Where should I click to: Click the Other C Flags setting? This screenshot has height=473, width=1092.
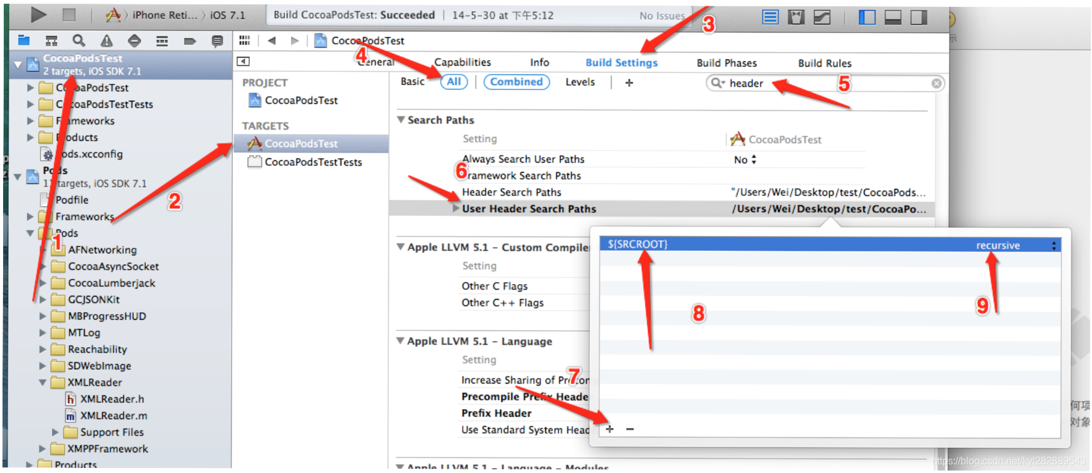[495, 286]
